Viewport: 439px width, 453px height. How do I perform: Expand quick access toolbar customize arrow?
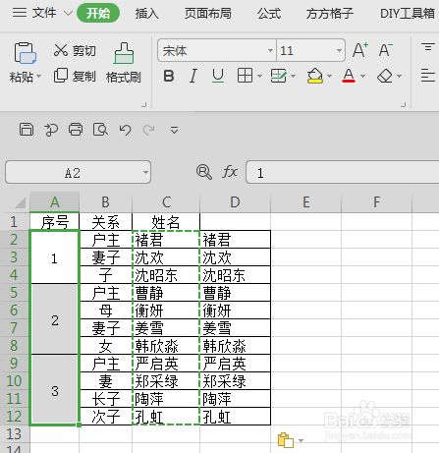(174, 131)
